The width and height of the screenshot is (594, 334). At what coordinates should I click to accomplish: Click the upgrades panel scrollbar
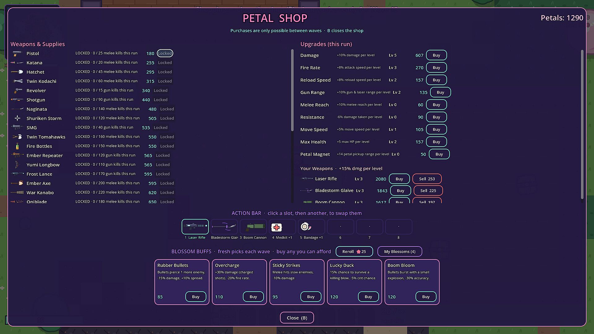tap(582, 124)
